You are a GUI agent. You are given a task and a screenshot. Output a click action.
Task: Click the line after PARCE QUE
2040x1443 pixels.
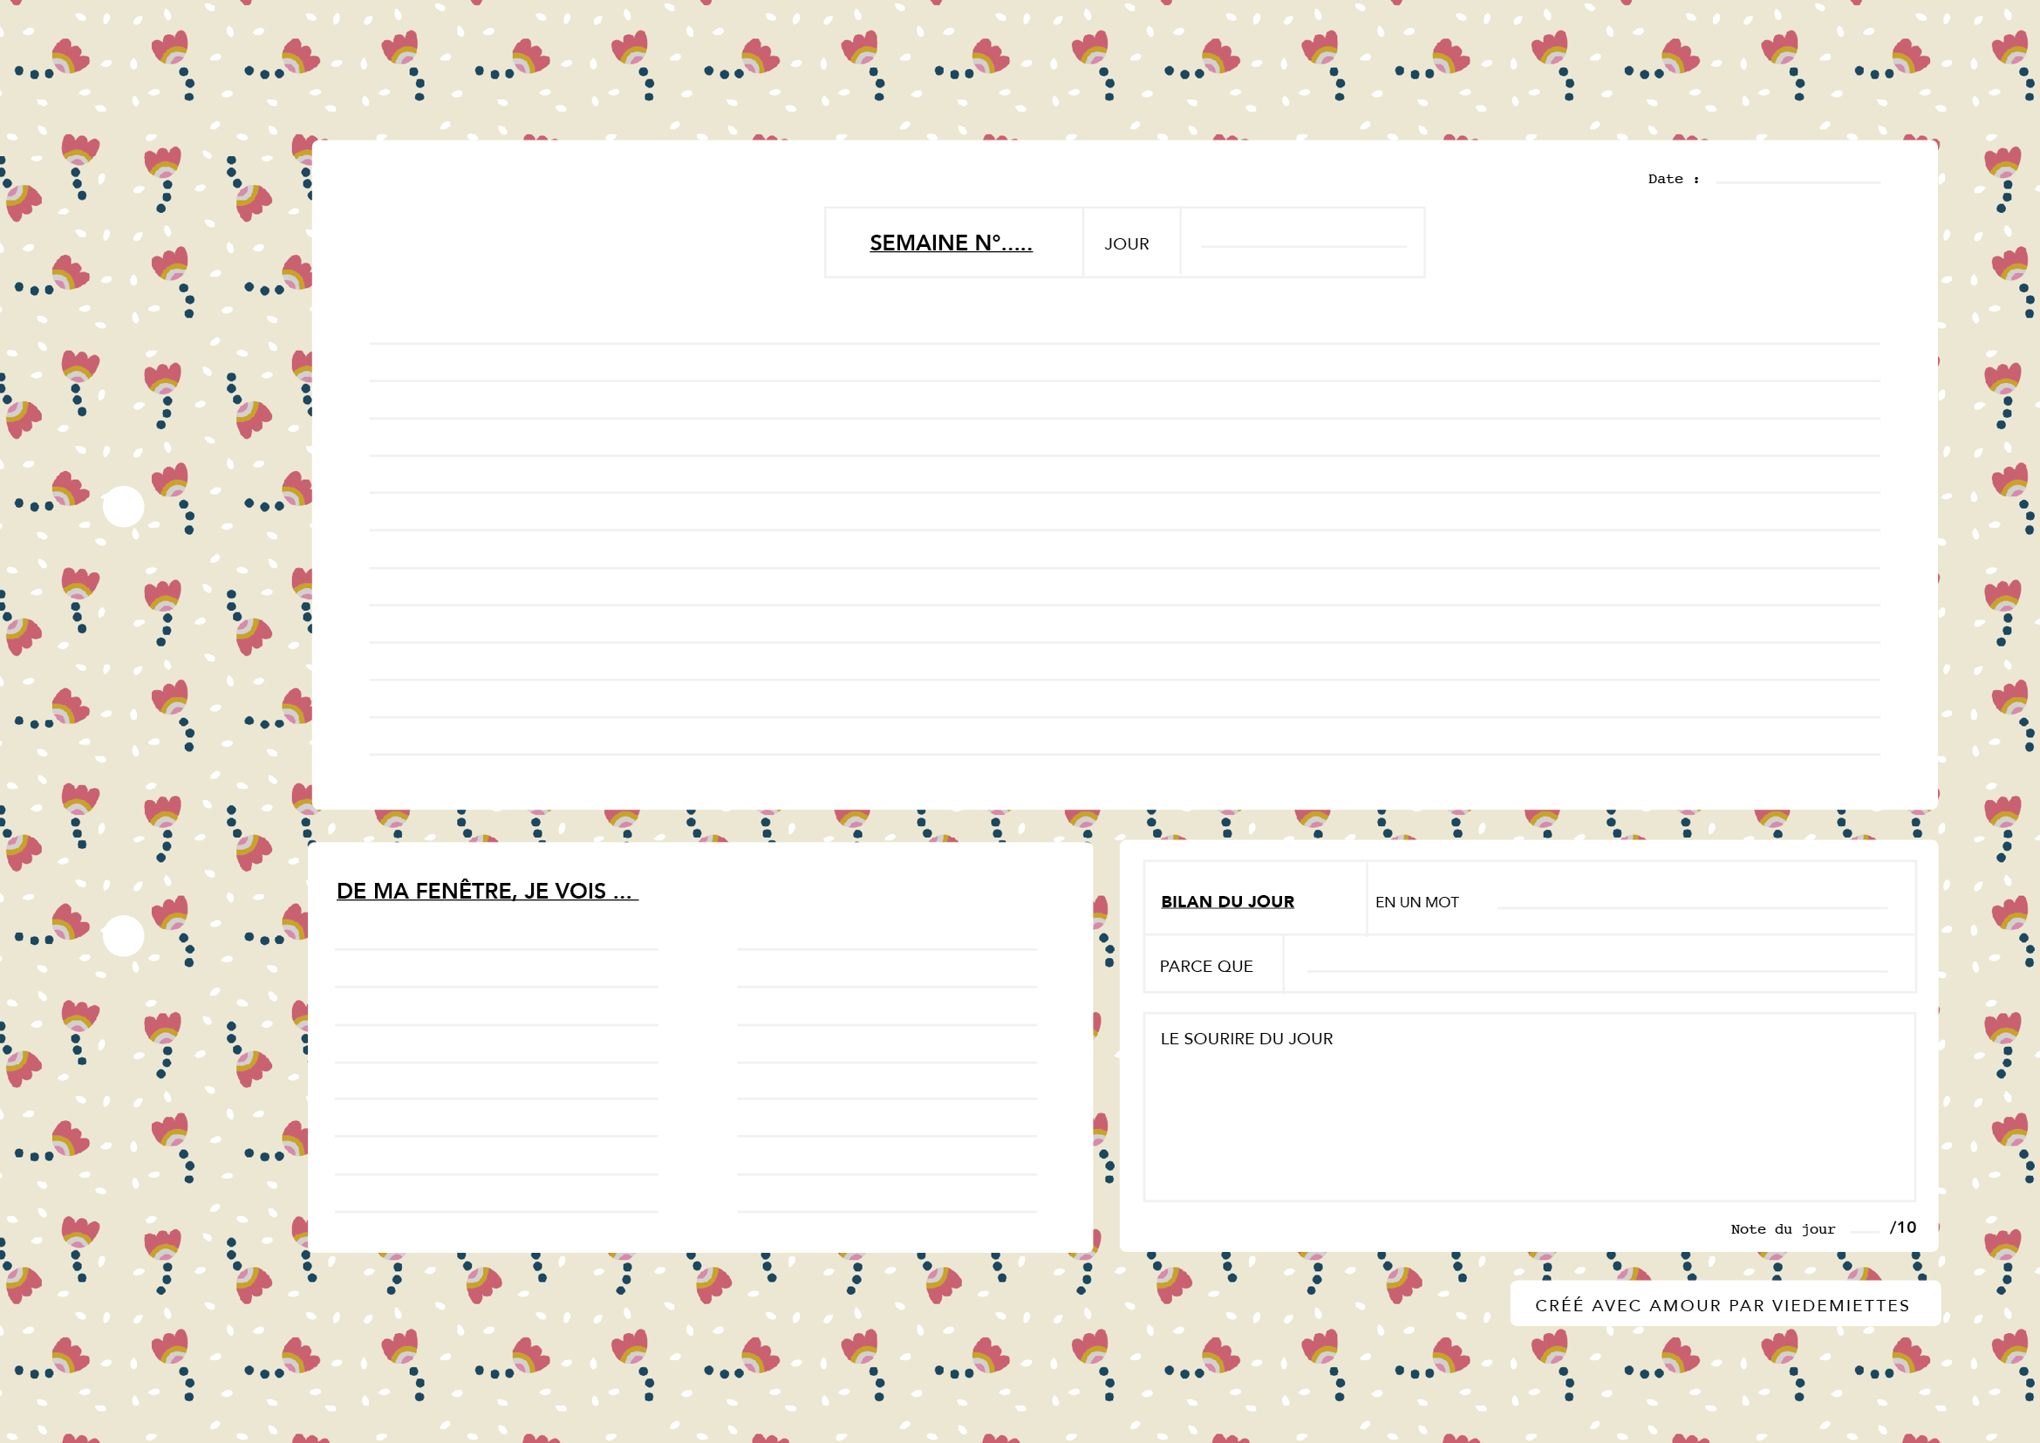click(1597, 970)
